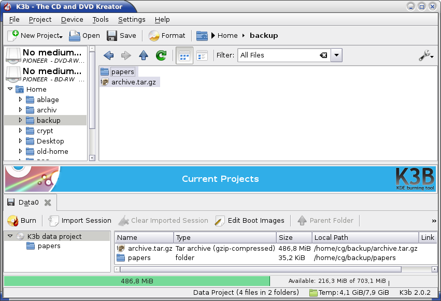
Task: Close the Data0 project tab
Action: click(48, 203)
